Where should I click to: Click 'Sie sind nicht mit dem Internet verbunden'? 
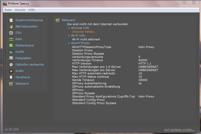(x=97, y=24)
